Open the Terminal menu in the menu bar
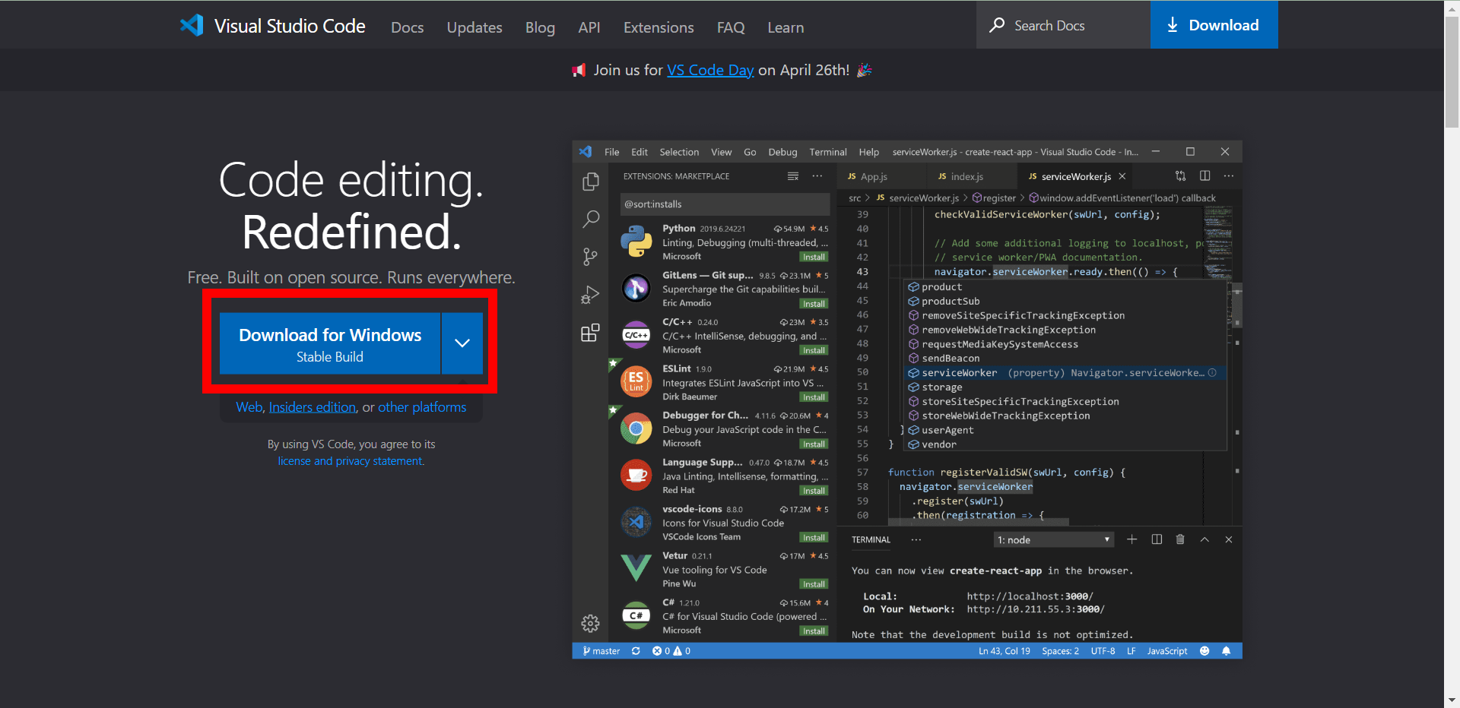 pyautogui.click(x=828, y=152)
